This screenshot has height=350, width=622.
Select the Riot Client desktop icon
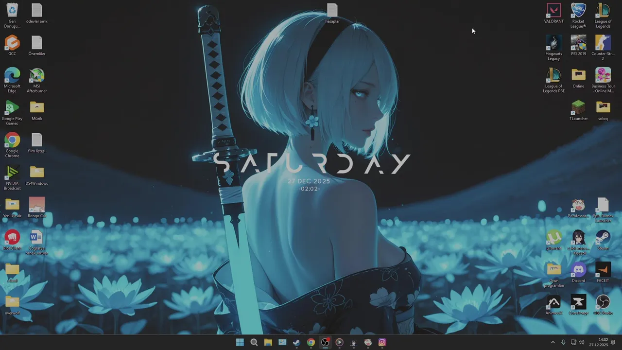pos(12,240)
